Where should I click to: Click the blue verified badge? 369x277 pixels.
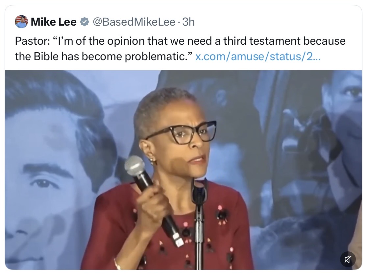click(85, 22)
